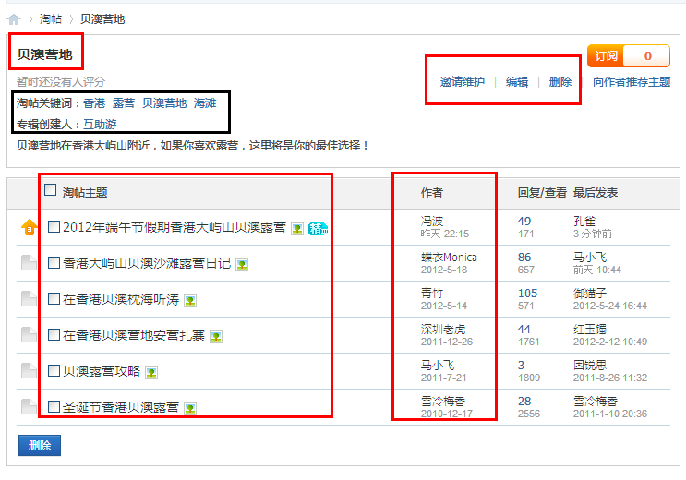
Task: Click image attachment icon on 圣诞节 thread
Action: click(x=190, y=409)
